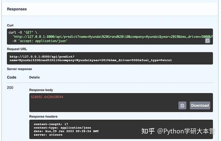This screenshot has width=221, height=141.
Task: Click the Details column header
Action: (34, 77)
